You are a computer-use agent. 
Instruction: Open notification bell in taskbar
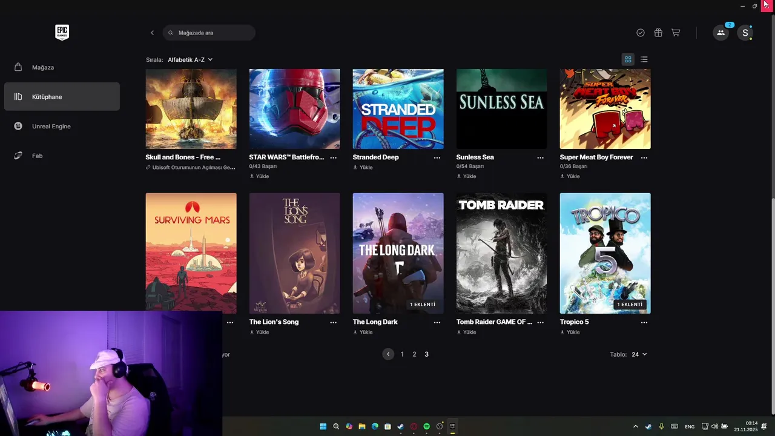764,426
